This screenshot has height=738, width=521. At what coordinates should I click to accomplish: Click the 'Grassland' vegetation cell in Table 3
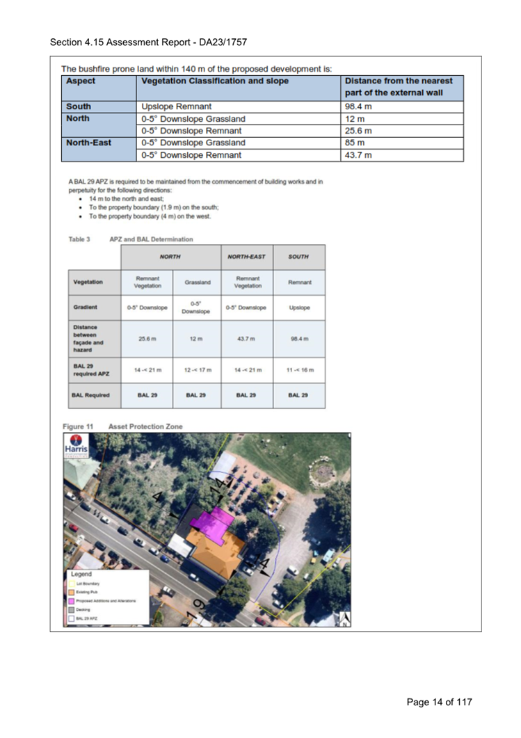pyautogui.click(x=197, y=282)
